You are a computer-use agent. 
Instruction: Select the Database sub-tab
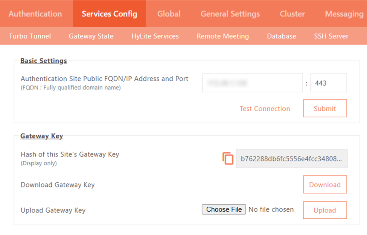pyautogui.click(x=281, y=36)
